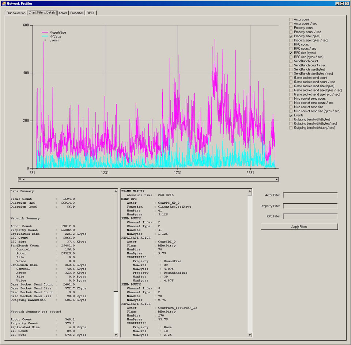The image size is (351, 345).
Task: Uncheck Property size (bytes) series
Action: click(x=291, y=37)
